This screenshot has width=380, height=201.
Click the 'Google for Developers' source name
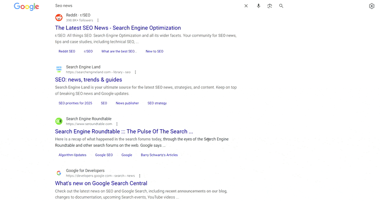pyautogui.click(x=85, y=171)
